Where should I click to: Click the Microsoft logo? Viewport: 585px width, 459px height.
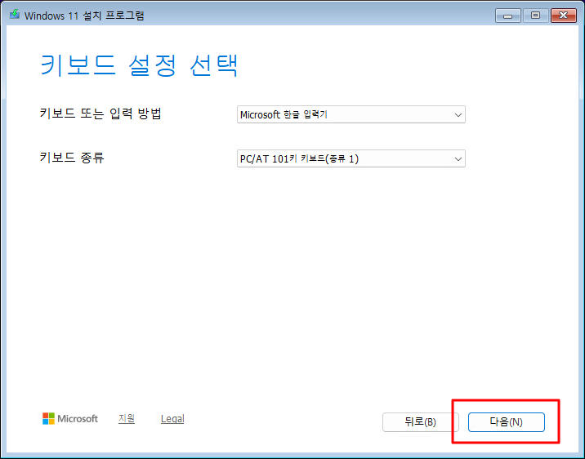click(x=70, y=419)
